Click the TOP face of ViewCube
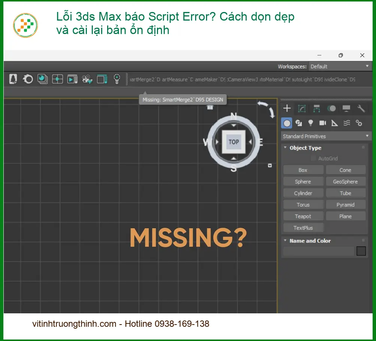The height and width of the screenshot is (341, 376). point(234,142)
